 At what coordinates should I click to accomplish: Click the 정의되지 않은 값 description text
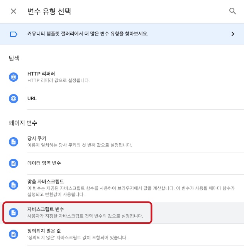pos(77,237)
